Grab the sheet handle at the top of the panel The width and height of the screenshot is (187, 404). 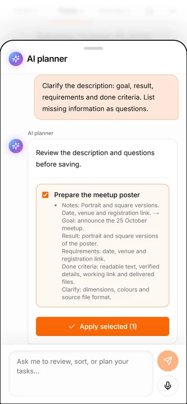tap(93, 48)
